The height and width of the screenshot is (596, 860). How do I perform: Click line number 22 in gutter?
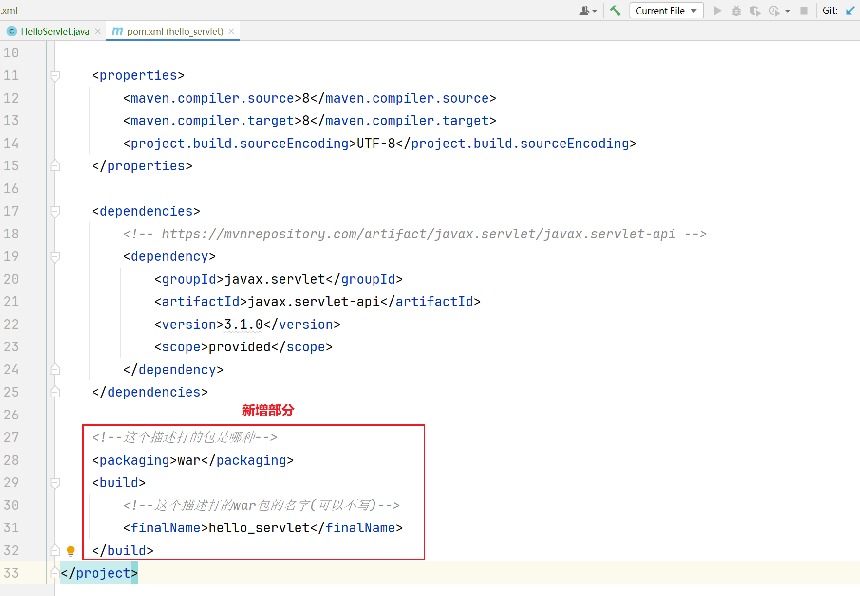click(x=11, y=325)
